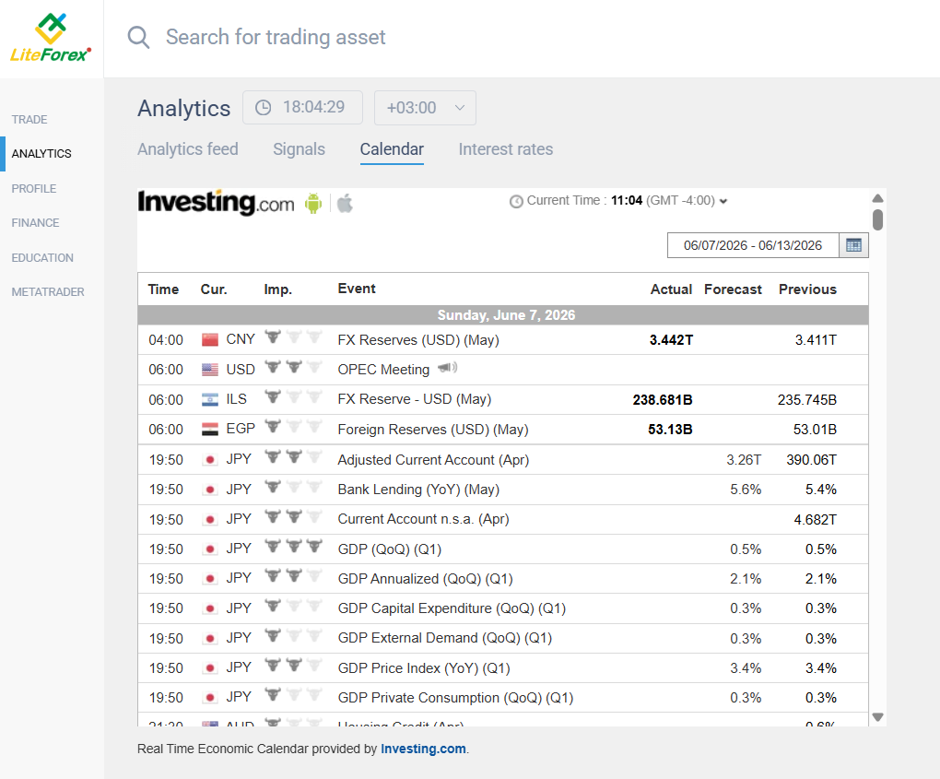Viewport: 940px width, 779px height.
Task: Click the Android app icon
Action: pyautogui.click(x=313, y=204)
